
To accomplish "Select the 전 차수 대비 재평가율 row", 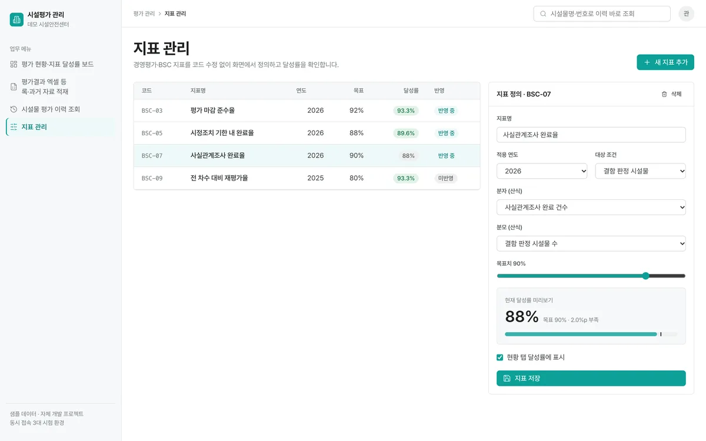I will click(x=307, y=178).
